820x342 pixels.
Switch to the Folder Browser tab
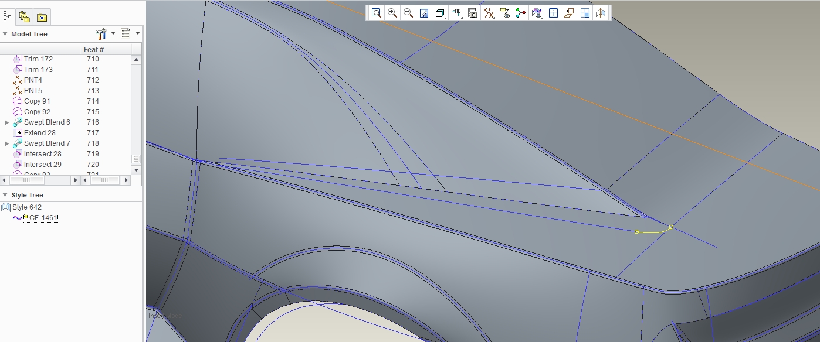(24, 17)
